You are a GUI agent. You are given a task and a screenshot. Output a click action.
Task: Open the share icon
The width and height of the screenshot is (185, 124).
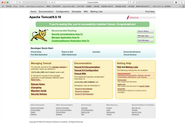point(182,2)
